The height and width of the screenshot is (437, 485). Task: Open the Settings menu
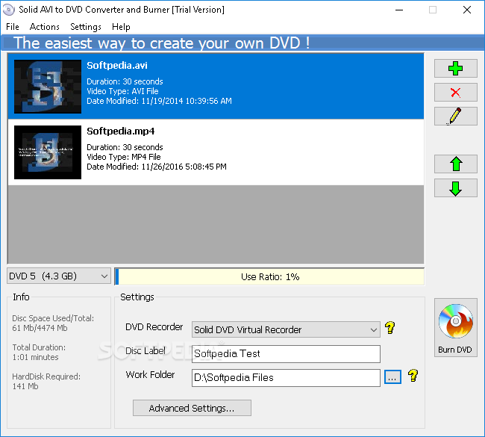tap(86, 27)
